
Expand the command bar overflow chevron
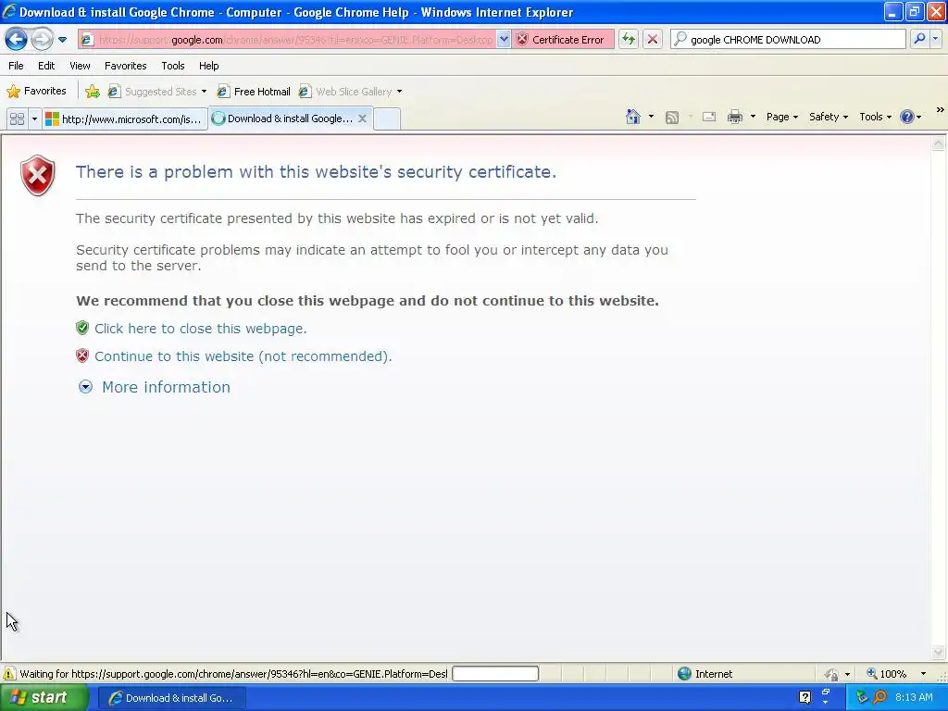point(941,110)
